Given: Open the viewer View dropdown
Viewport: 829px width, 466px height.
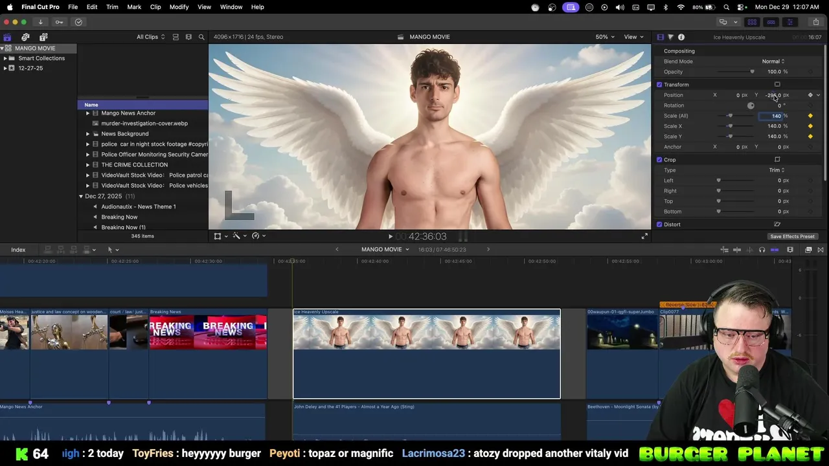Looking at the screenshot, I should 633,37.
